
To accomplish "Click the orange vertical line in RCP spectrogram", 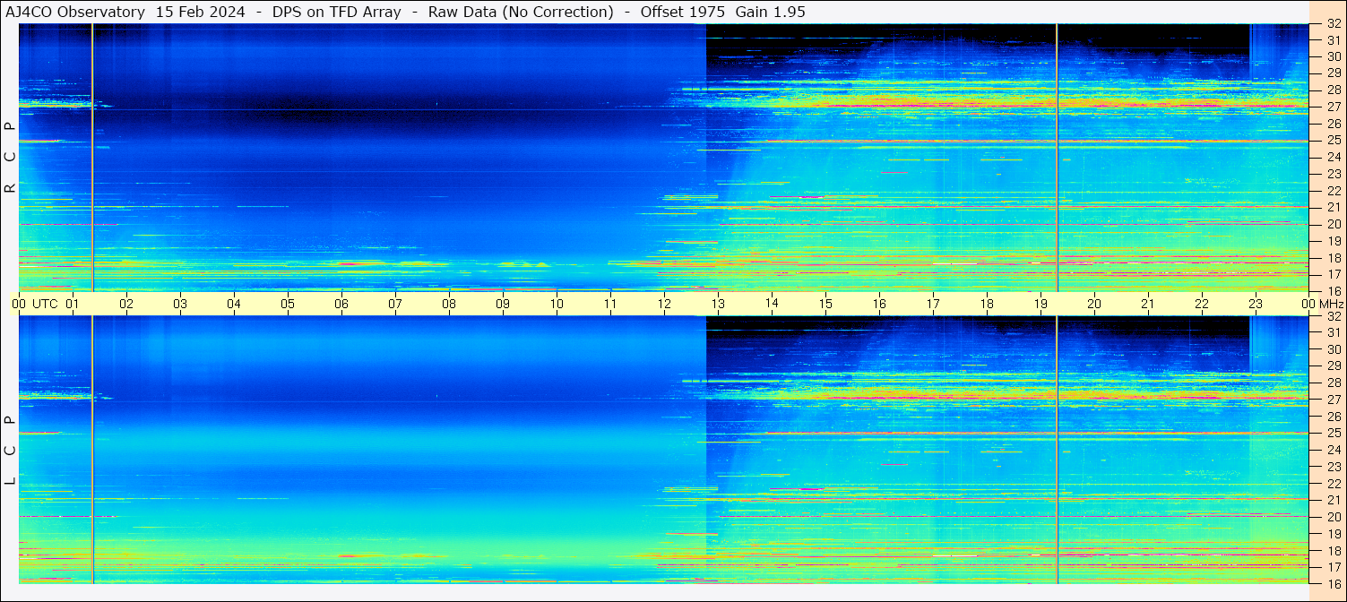I will (92, 158).
